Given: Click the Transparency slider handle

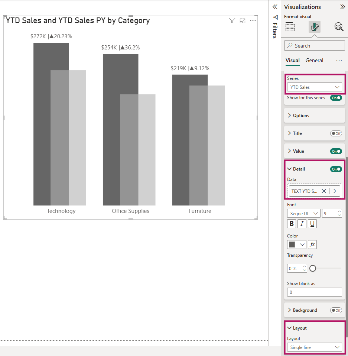Looking at the screenshot, I should tap(313, 268).
